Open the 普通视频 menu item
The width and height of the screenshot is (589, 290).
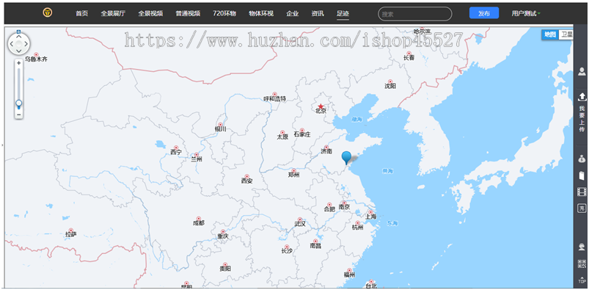click(x=188, y=13)
